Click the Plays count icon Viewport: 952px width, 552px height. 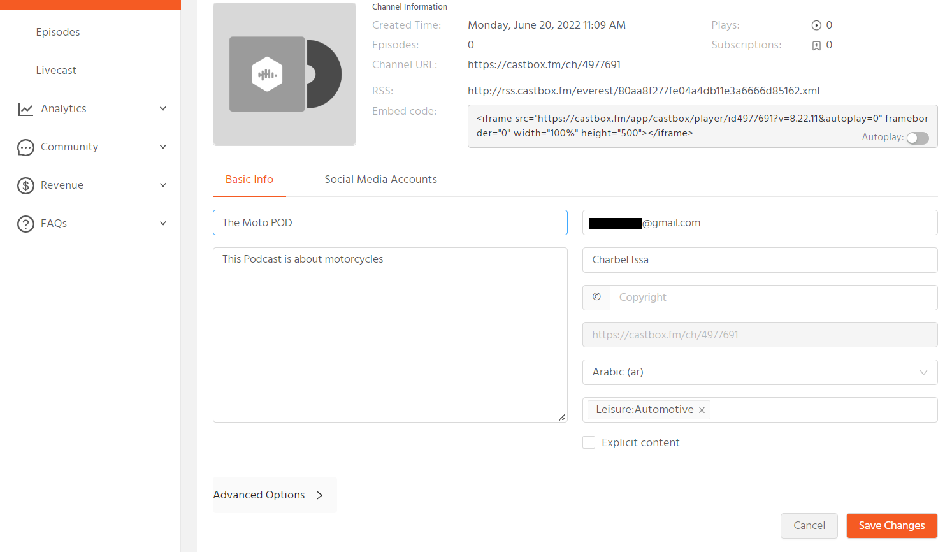pyautogui.click(x=816, y=25)
